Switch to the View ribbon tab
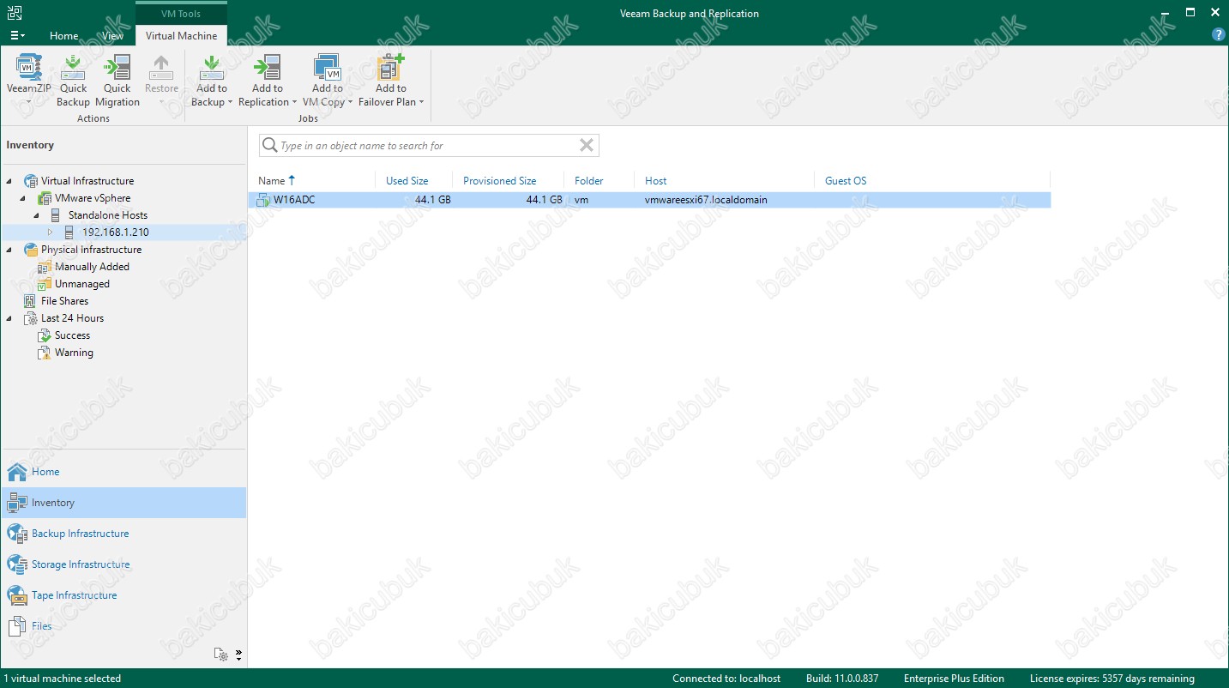 click(112, 36)
